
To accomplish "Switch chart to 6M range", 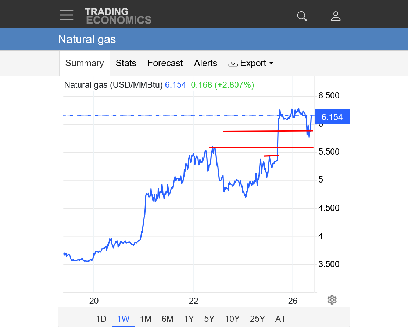I will 167,319.
